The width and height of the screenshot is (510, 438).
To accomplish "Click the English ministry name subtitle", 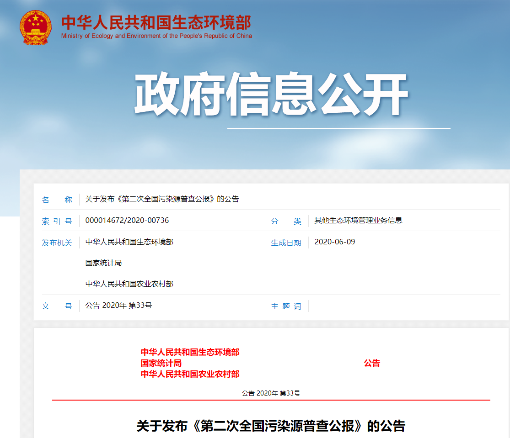I will pos(156,36).
